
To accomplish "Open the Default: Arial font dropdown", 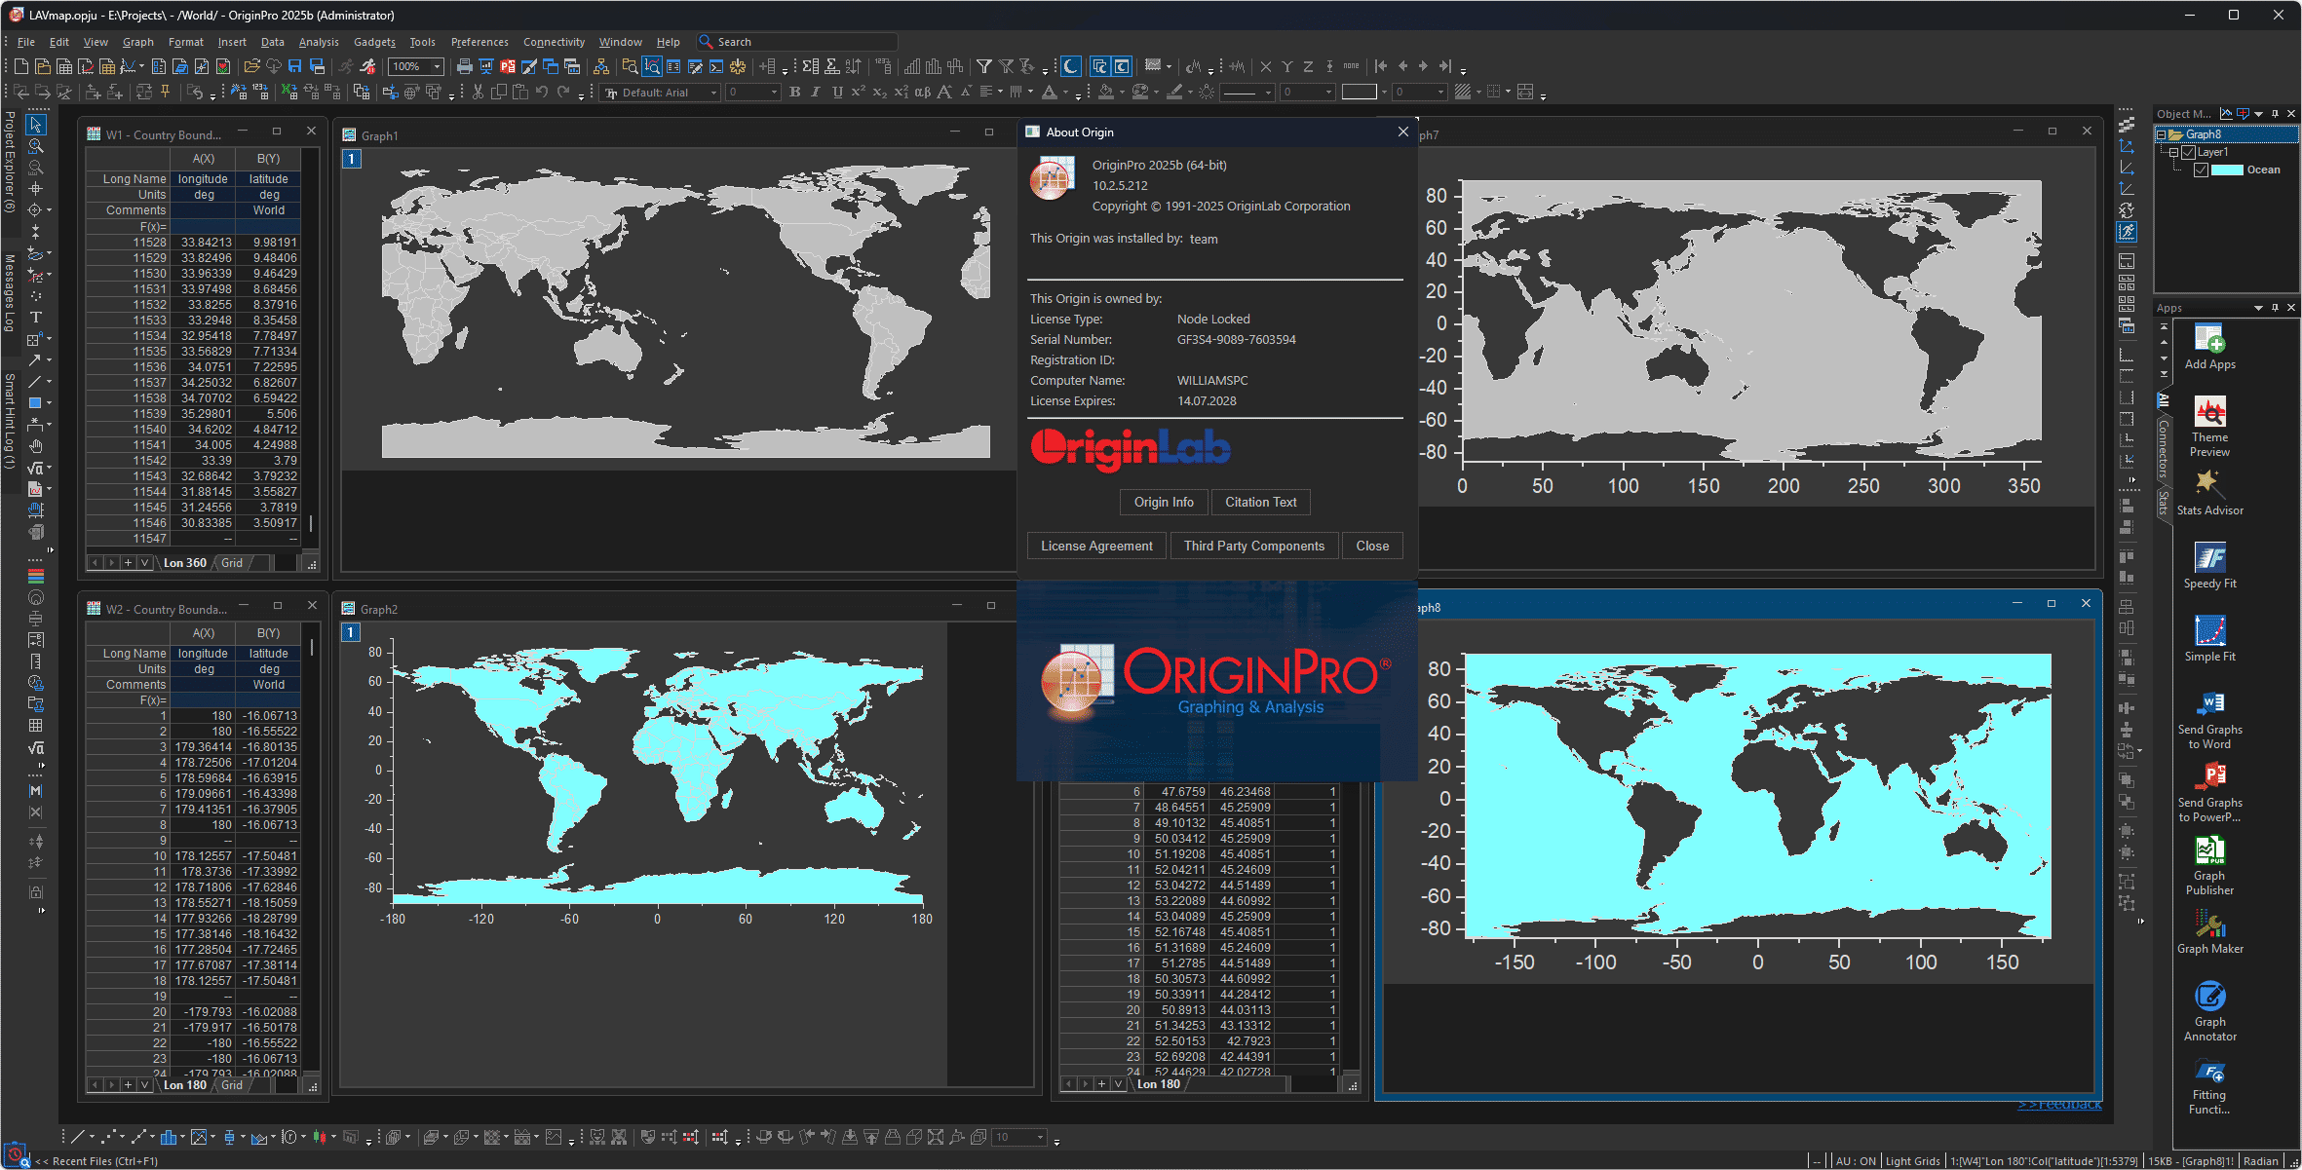I will [716, 92].
